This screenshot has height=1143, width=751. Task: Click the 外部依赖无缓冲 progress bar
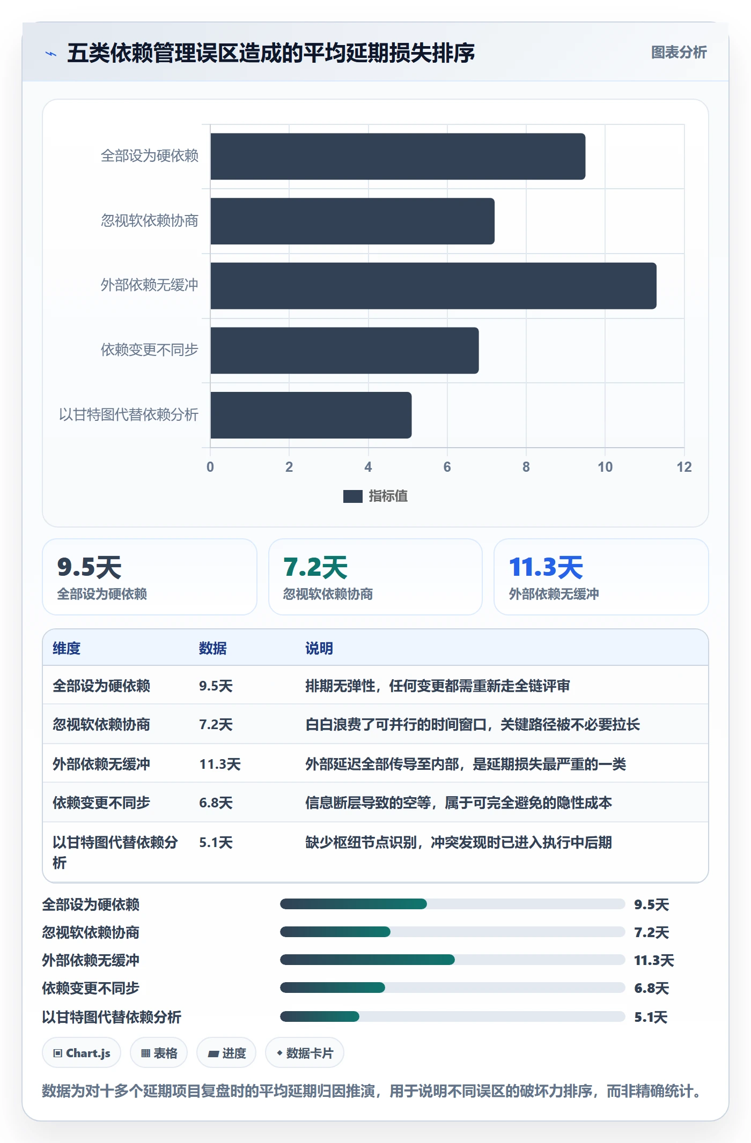(x=453, y=960)
